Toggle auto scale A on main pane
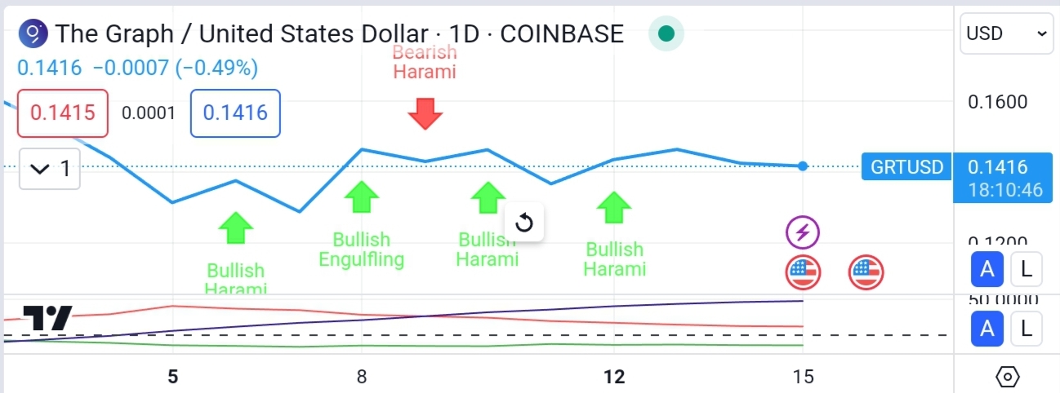Image resolution: width=1060 pixels, height=393 pixels. click(987, 267)
